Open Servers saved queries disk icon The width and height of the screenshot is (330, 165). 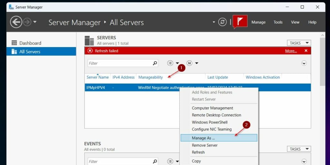point(189,63)
